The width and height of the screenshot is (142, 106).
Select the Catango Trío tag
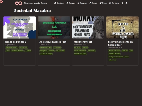tap(23, 47)
